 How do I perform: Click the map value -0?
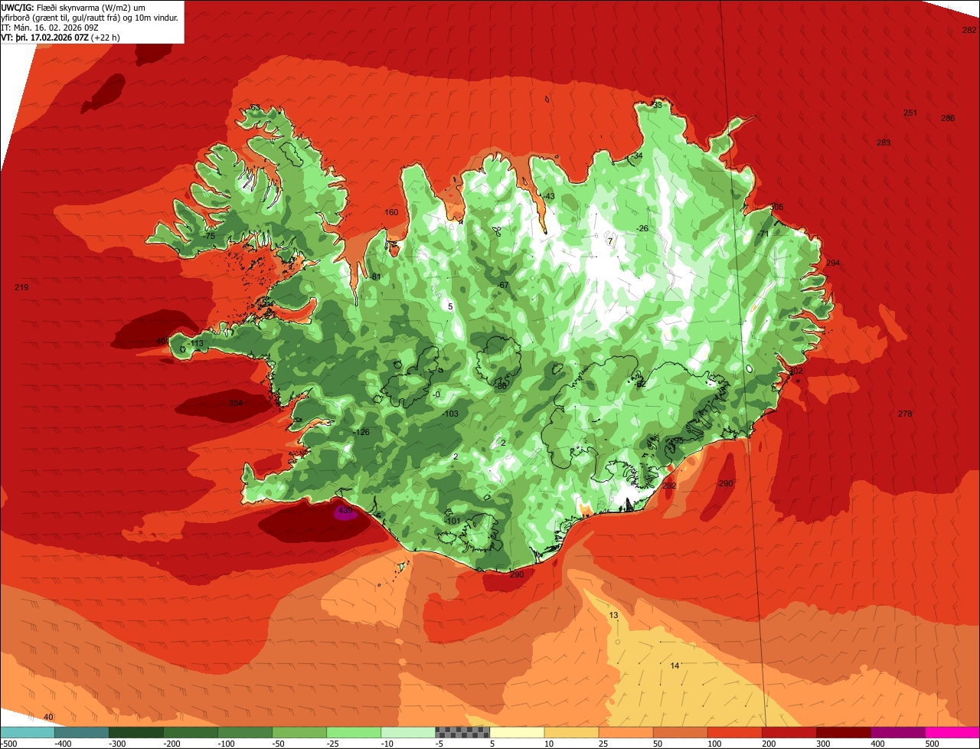coord(436,394)
